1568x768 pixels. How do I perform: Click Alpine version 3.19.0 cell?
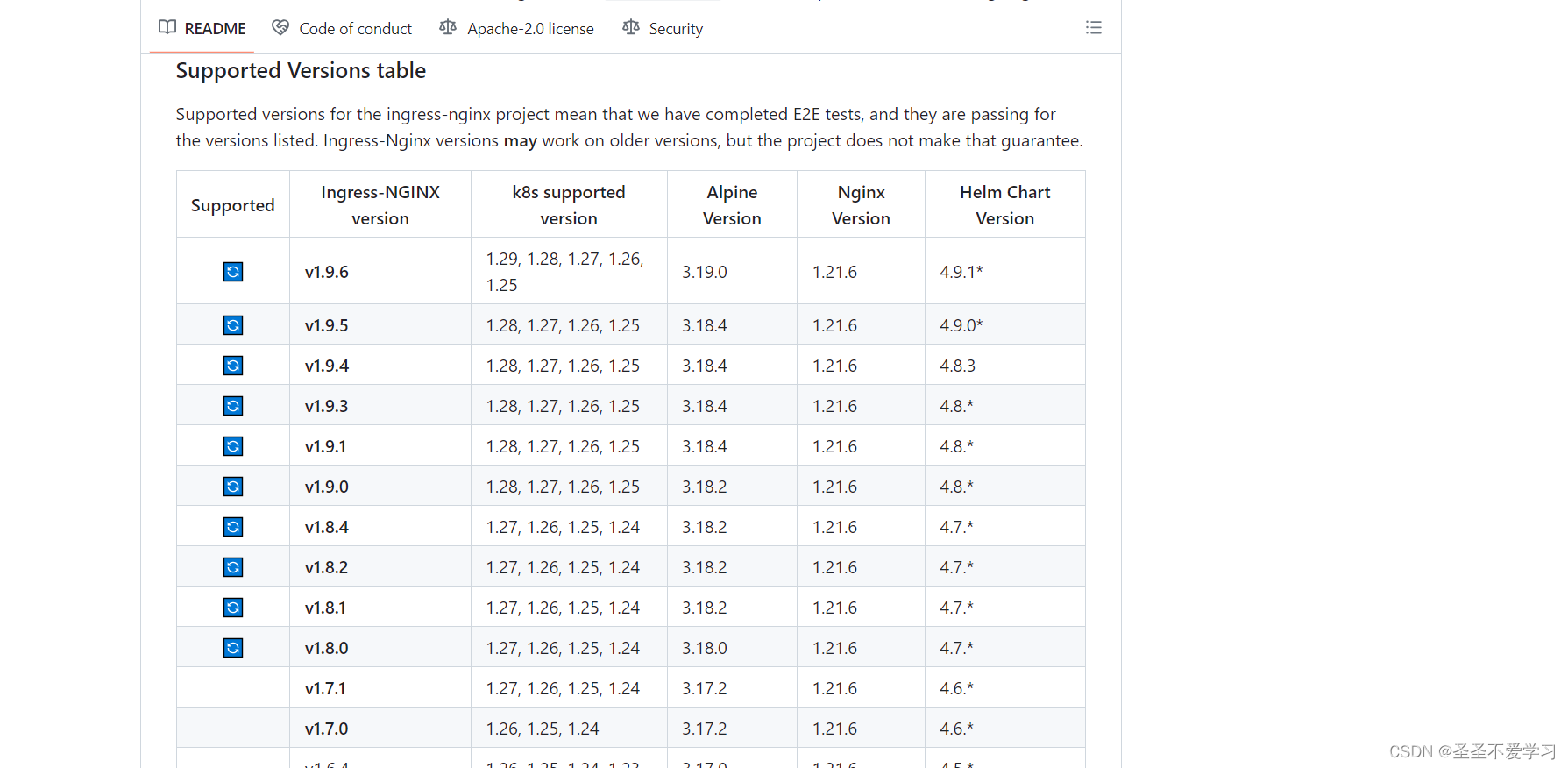732,272
